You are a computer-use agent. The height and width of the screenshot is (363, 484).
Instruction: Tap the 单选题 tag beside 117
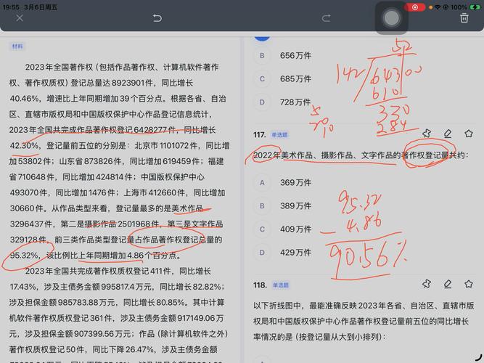279,135
